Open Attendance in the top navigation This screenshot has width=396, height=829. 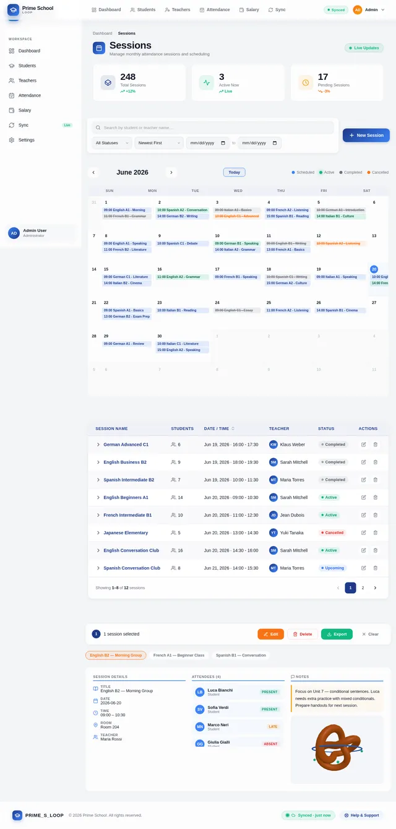point(215,10)
